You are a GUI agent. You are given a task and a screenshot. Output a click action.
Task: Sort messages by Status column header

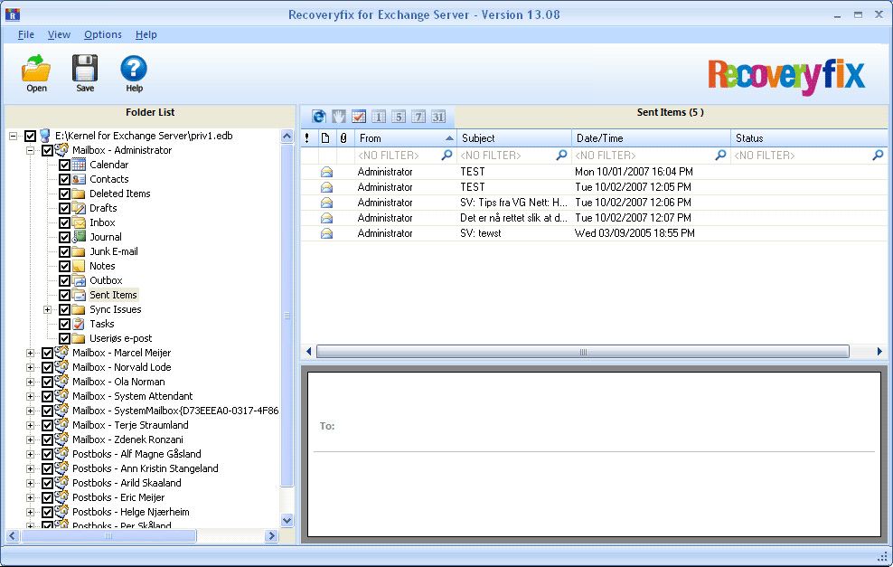pyautogui.click(x=809, y=137)
